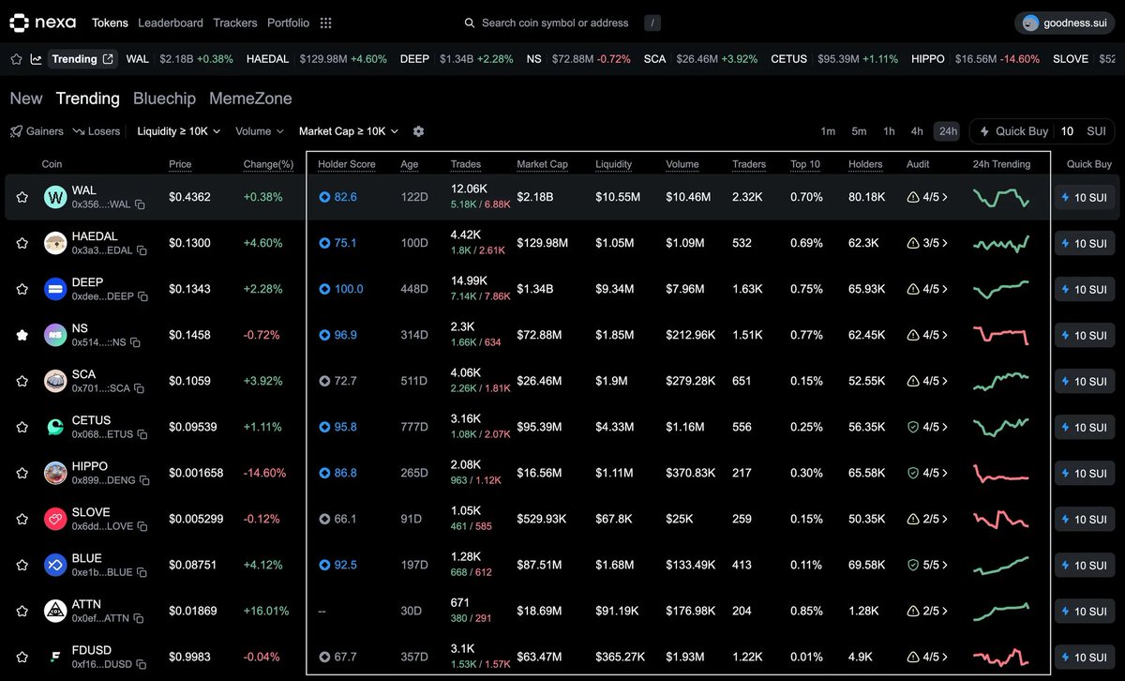This screenshot has width=1125, height=681.
Task: Buy ATTN with 10 SUI
Action: click(x=1085, y=611)
